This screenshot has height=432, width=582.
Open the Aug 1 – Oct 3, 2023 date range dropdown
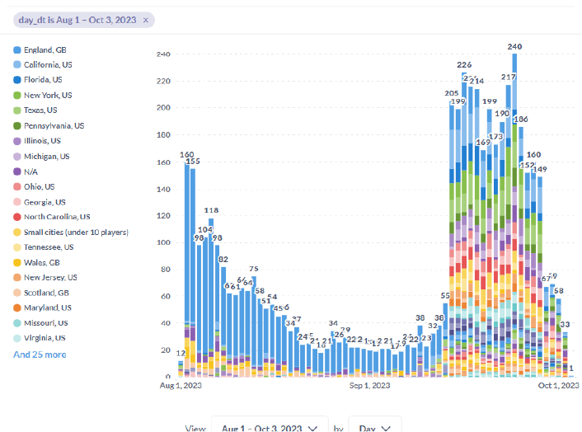[270, 429]
